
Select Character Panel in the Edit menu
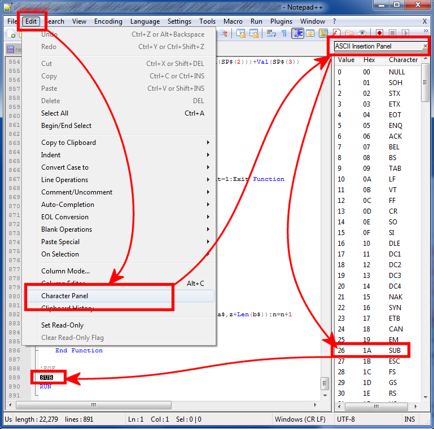(x=65, y=296)
